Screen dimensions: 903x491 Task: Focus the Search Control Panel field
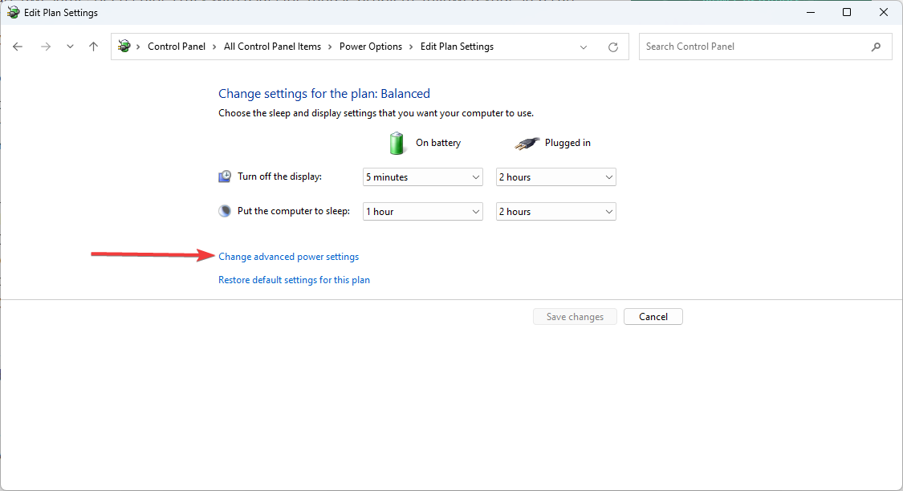point(755,47)
